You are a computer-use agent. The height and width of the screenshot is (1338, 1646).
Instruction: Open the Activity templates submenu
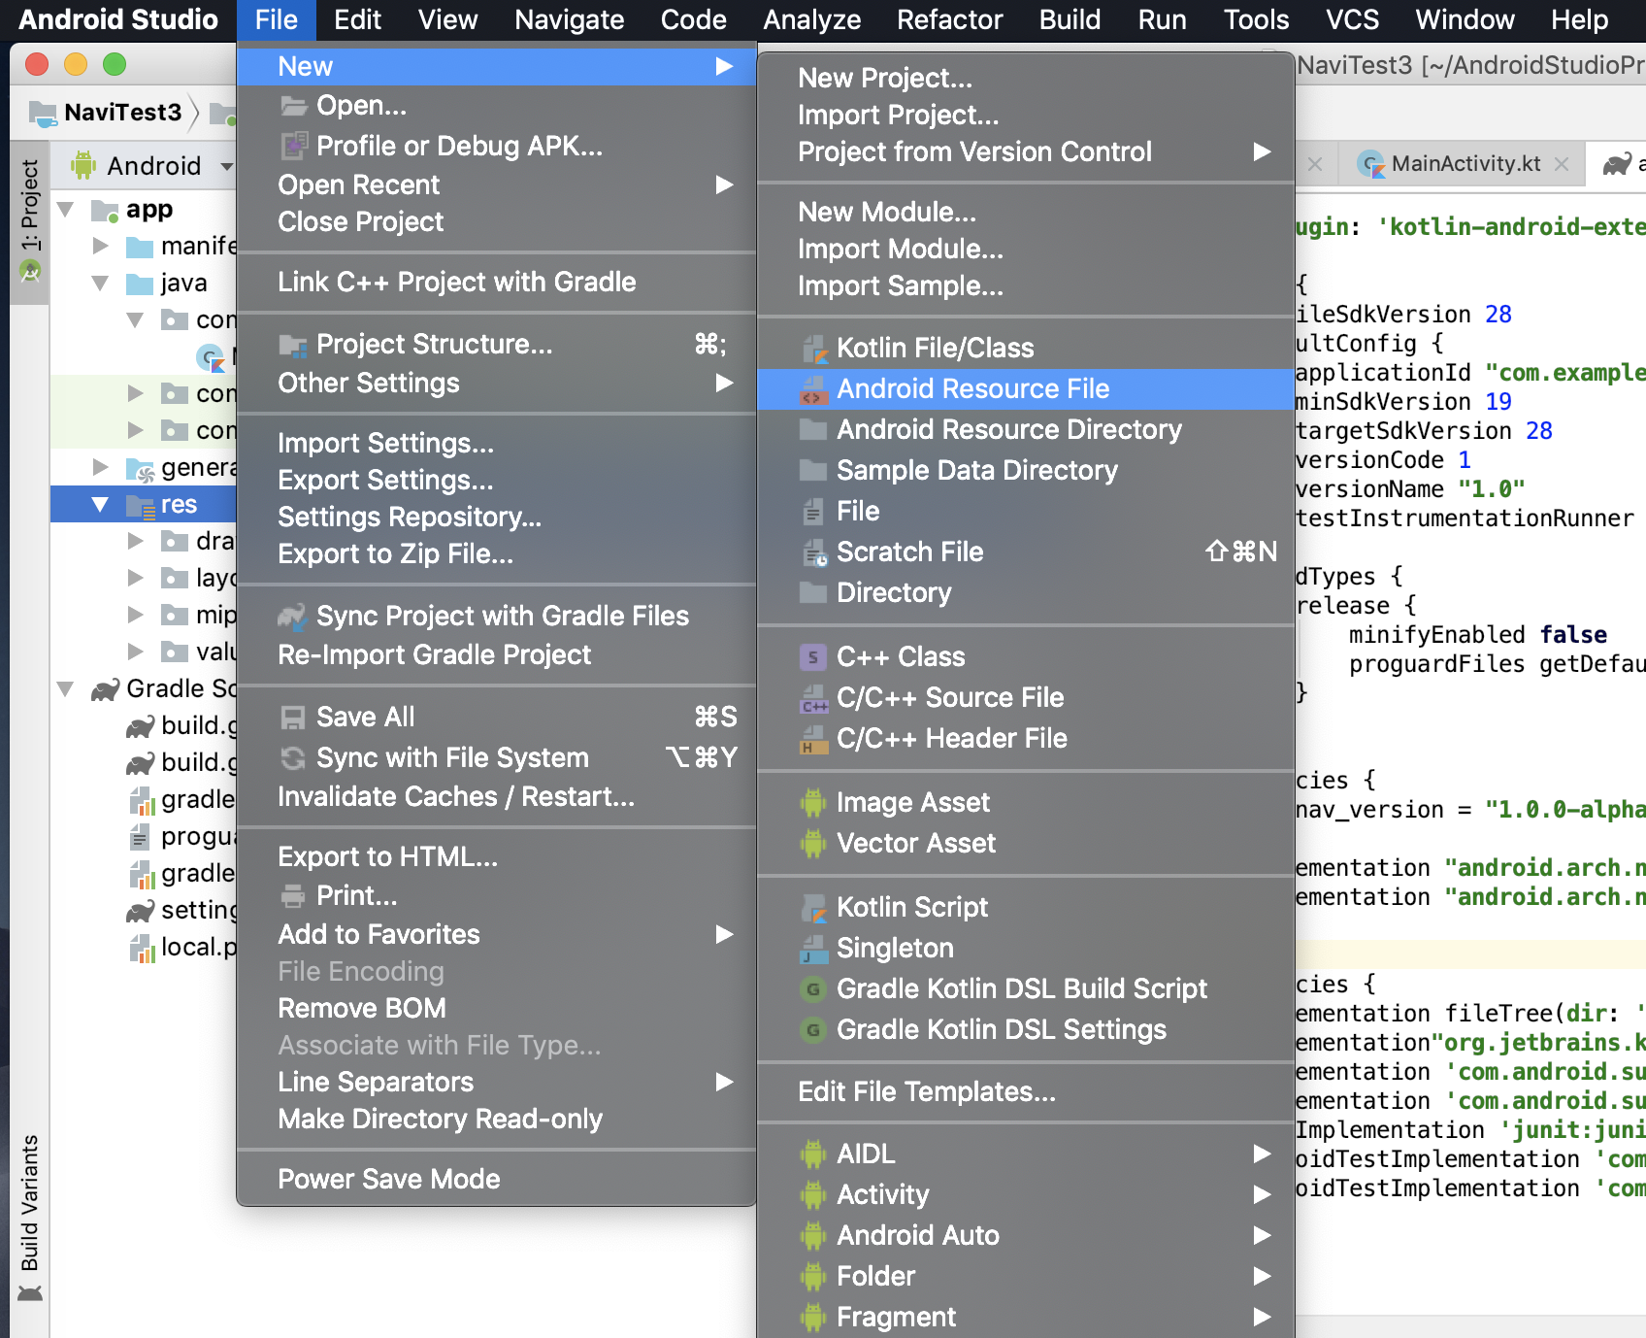point(1025,1194)
